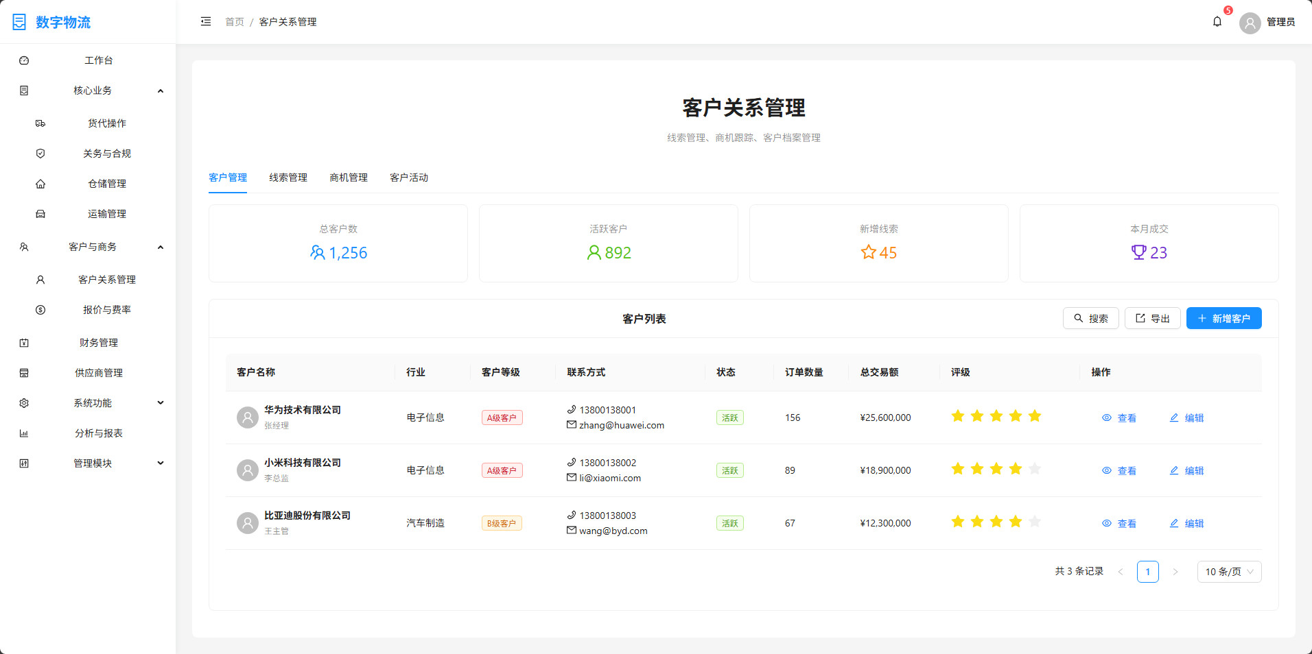Viewport: 1312px width, 654px height.
Task: Open the 货代操作 sidebar icon
Action: (40, 123)
